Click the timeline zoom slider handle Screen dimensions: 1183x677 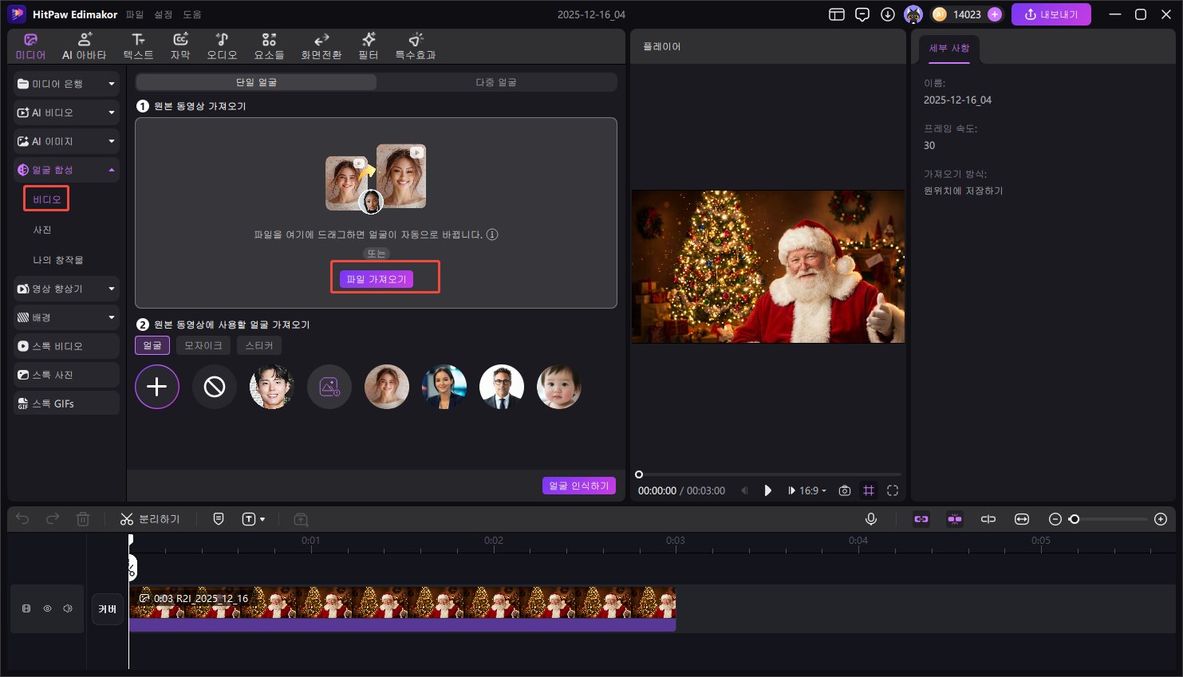tap(1075, 519)
